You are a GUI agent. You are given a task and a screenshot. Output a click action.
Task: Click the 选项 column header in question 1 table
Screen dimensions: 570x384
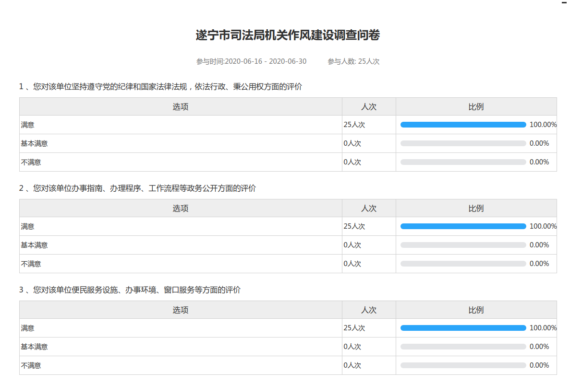181,106
